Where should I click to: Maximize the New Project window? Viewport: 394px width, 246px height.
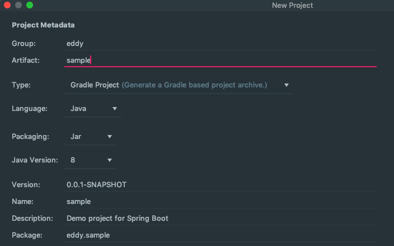tap(30, 5)
